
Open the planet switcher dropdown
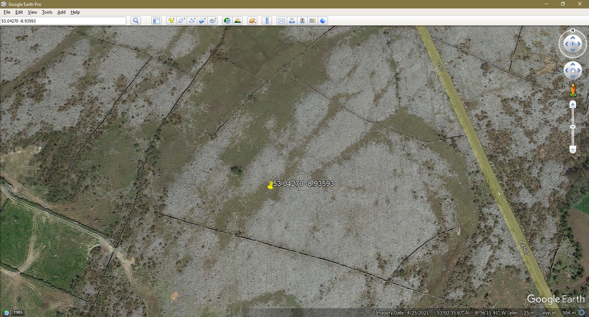pos(253,21)
